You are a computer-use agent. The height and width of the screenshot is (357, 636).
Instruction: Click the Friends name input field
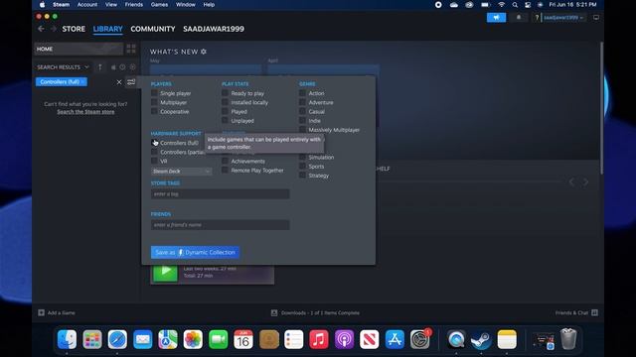pyautogui.click(x=221, y=225)
